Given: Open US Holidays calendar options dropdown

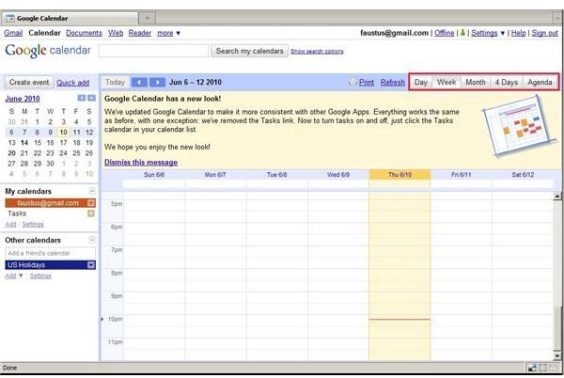Looking at the screenshot, I should click(x=91, y=265).
